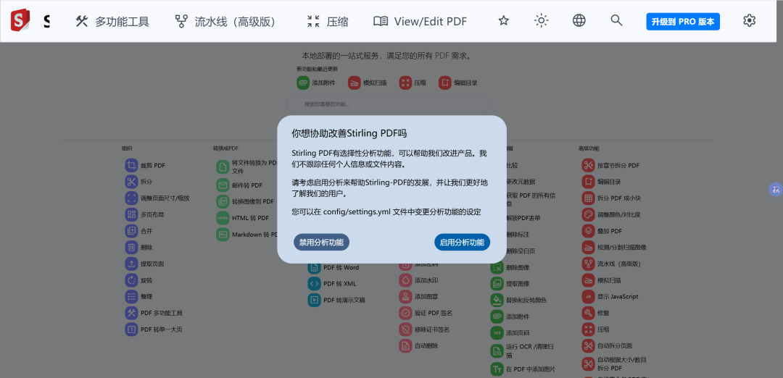Open the favorites star dropdown
This screenshot has height=378, width=783.
tap(503, 21)
